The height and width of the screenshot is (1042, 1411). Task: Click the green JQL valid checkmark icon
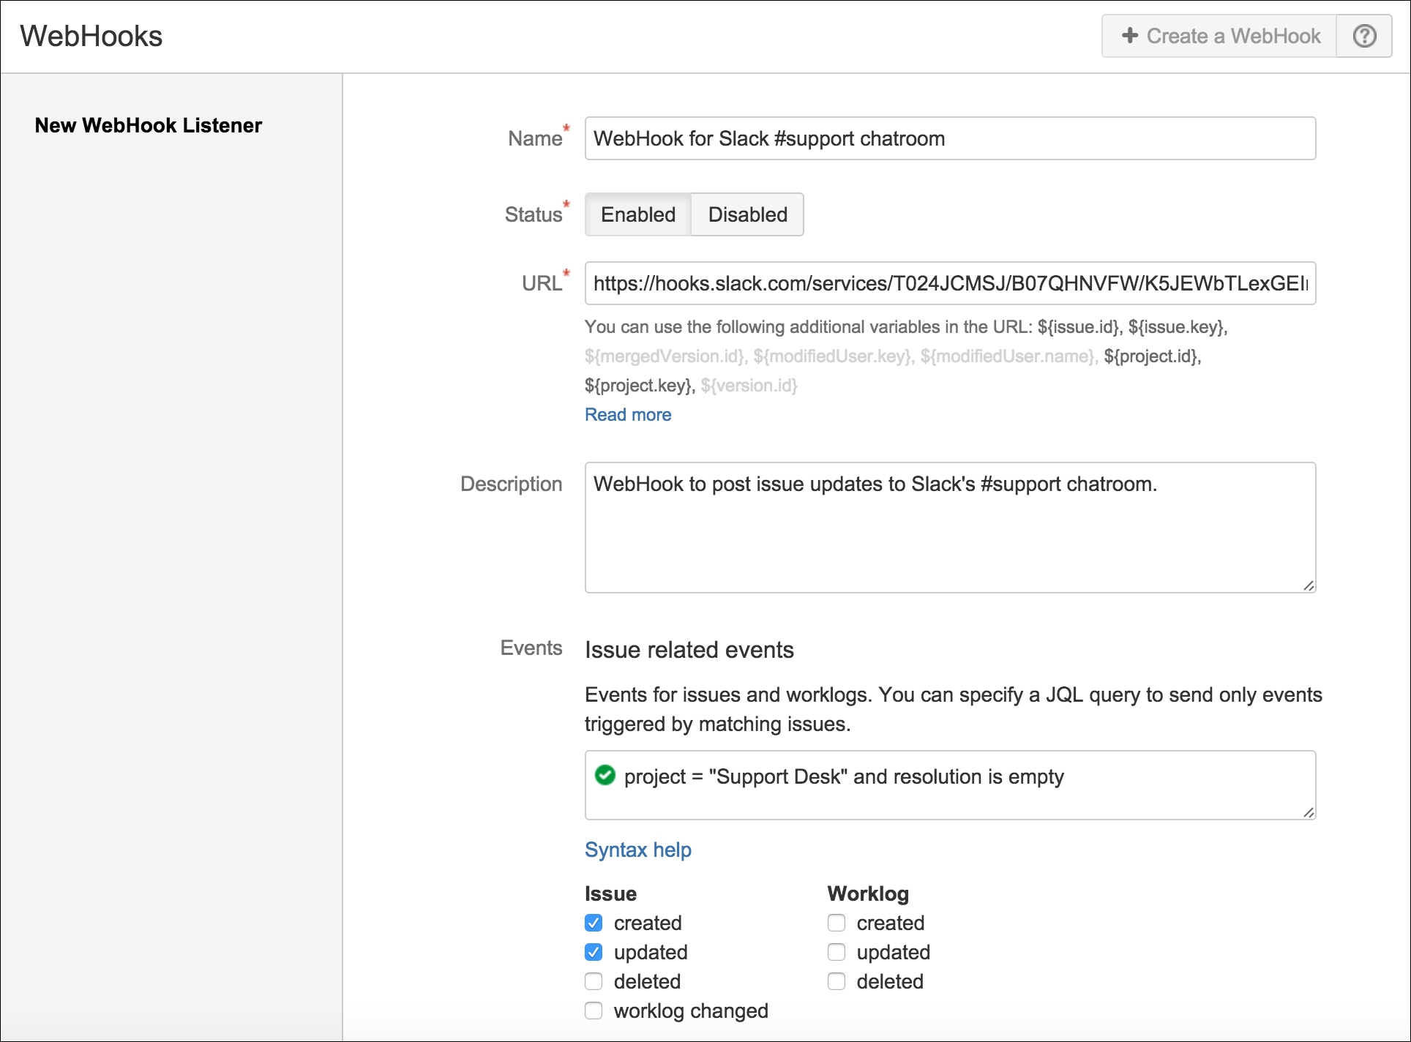coord(605,775)
